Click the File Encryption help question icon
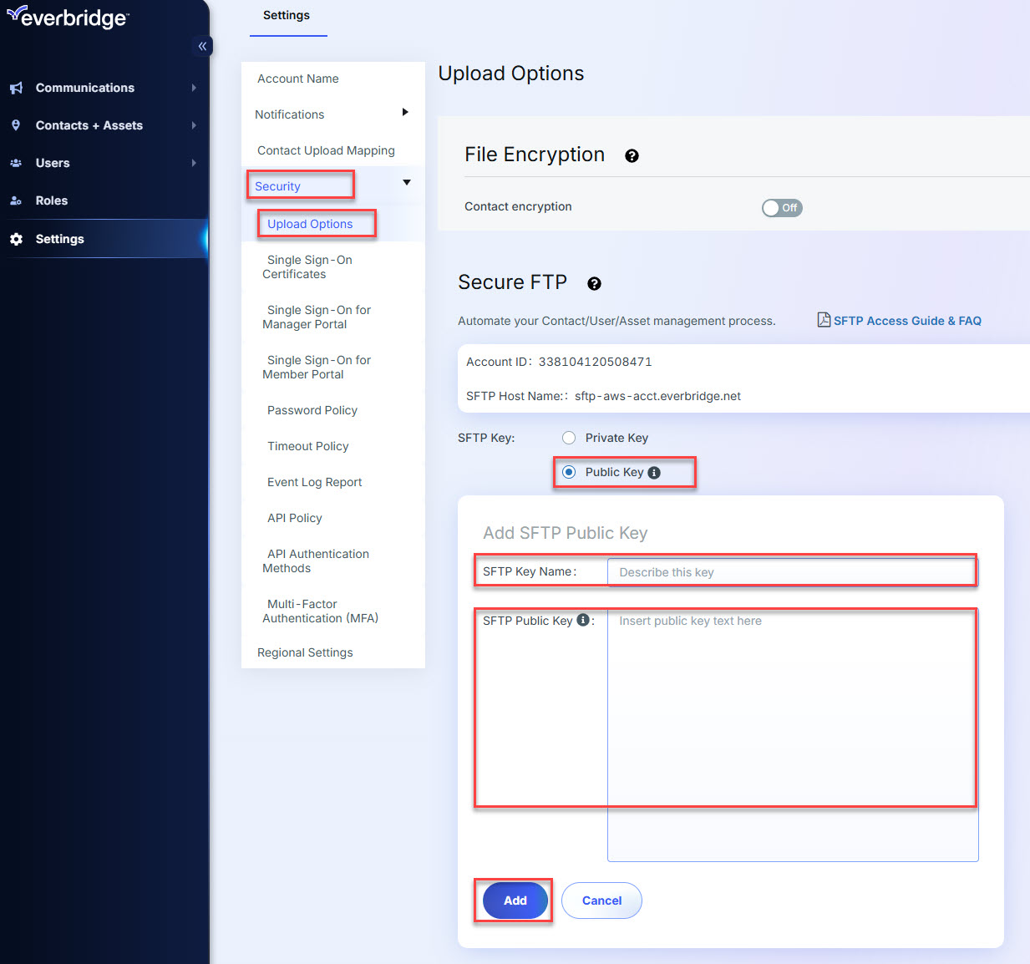The image size is (1030, 964). pyautogui.click(x=632, y=156)
